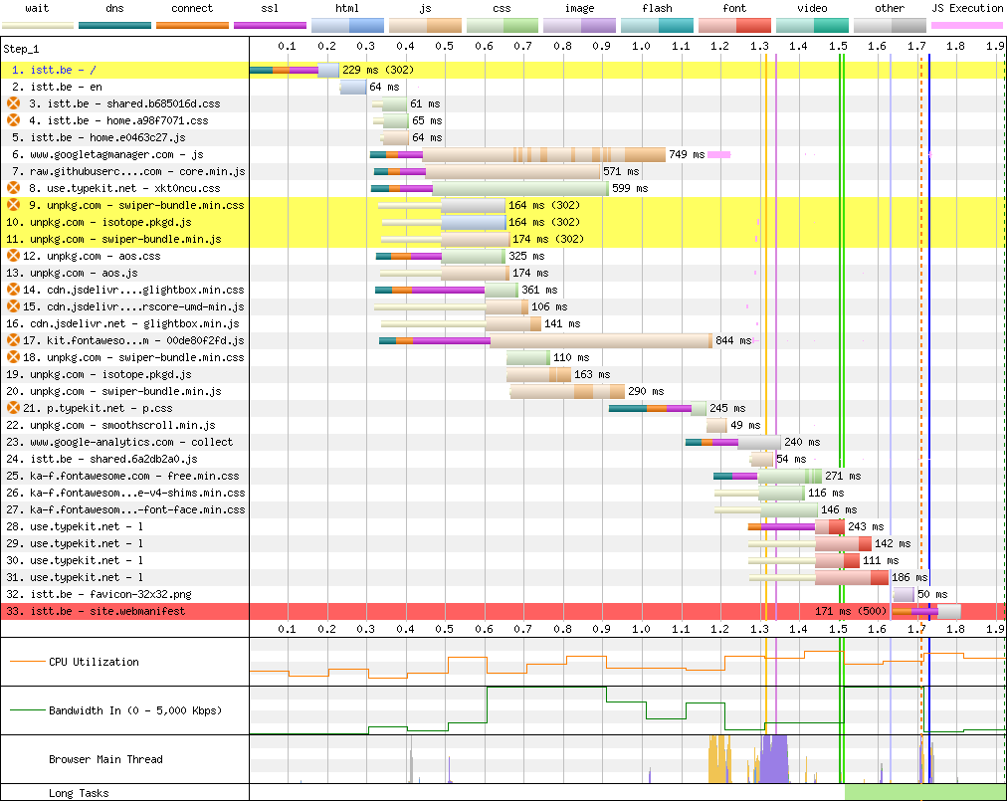This screenshot has width=1007, height=801.
Task: Click request "6. www.googletagmanager.com - js"
Action: (x=107, y=154)
